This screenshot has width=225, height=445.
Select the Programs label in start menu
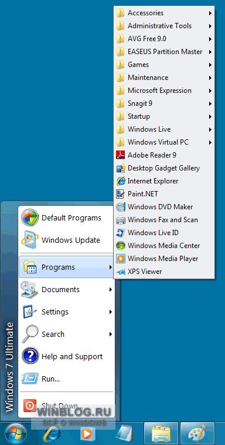pyautogui.click(x=58, y=267)
